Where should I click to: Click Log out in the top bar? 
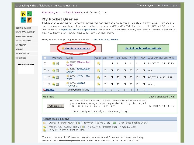point(175,5)
